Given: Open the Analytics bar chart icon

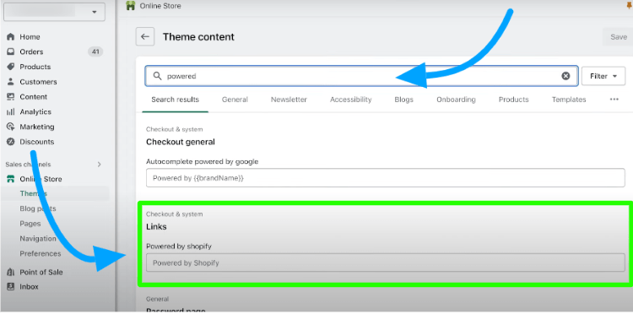Looking at the screenshot, I should (11, 111).
